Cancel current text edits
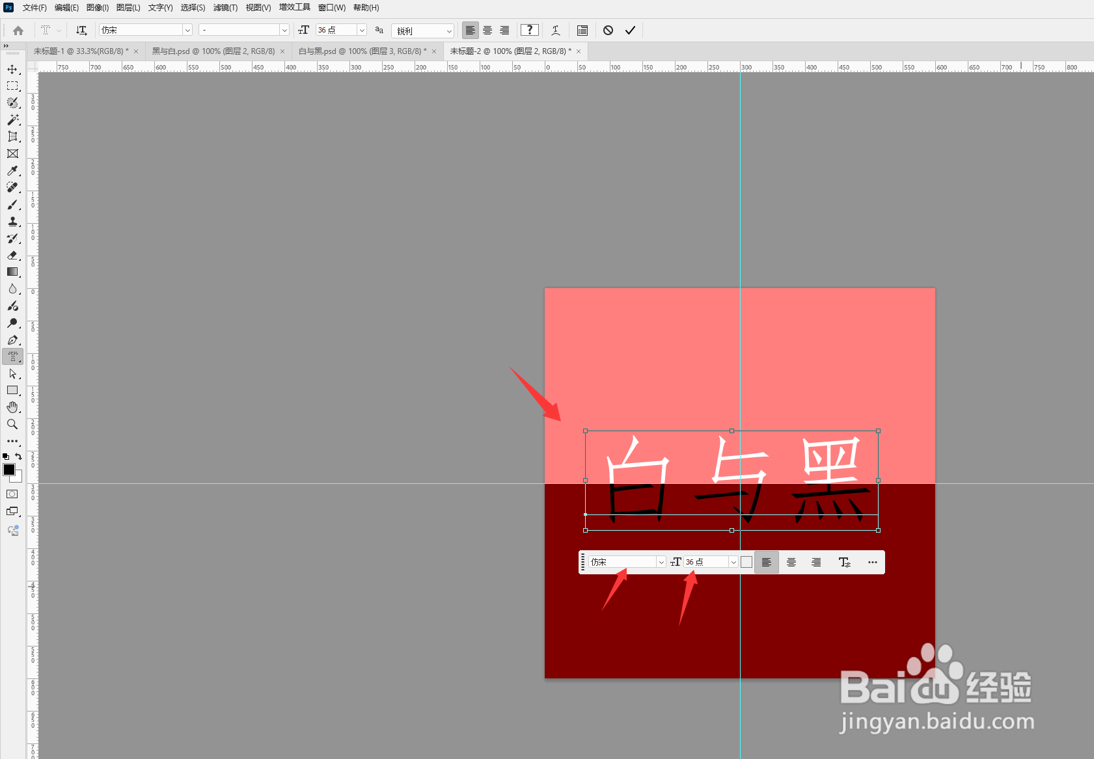The image size is (1094, 759). 608,30
